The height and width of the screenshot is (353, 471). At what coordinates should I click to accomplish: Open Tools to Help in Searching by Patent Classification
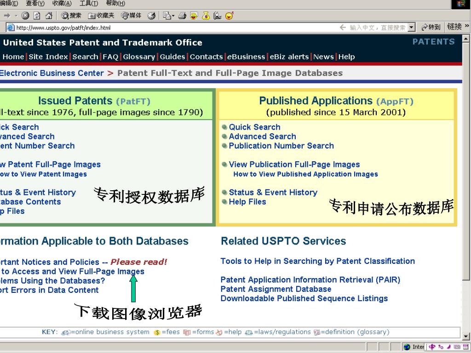317,261
